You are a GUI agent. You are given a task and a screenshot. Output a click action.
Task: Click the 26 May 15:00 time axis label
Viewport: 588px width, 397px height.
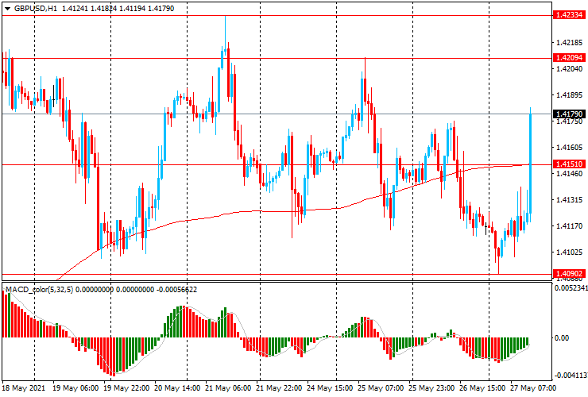(482, 387)
